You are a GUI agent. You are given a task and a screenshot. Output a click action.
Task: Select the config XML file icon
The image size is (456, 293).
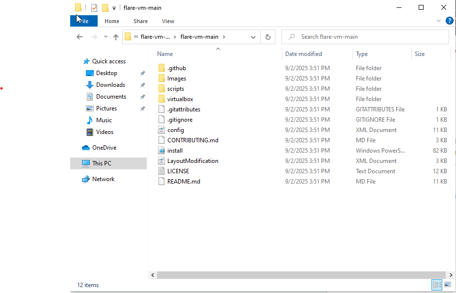coord(161,130)
